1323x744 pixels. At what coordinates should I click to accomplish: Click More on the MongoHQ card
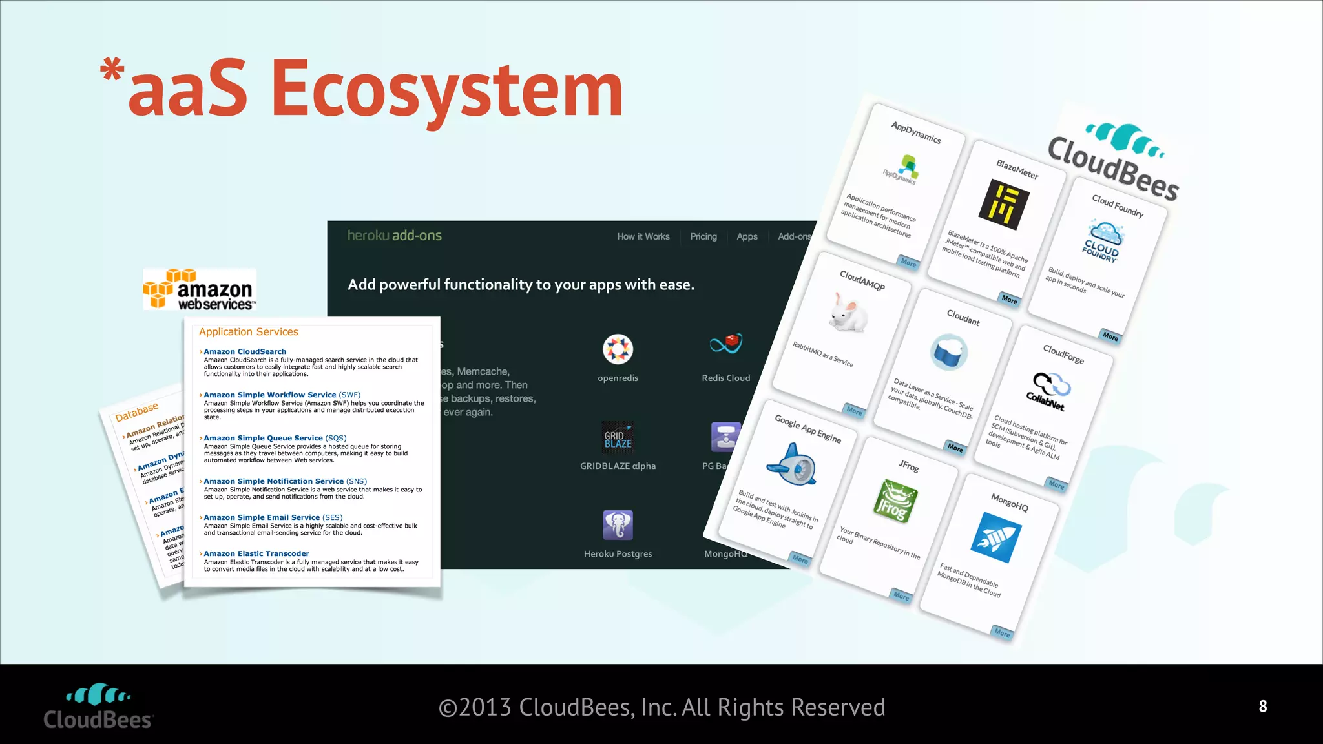pyautogui.click(x=1002, y=633)
